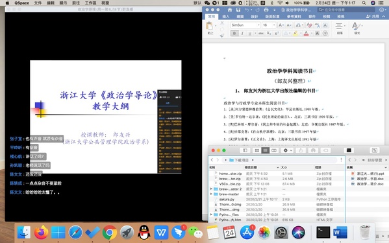This screenshot has width=389, height=243.
Task: Switch QSpace to list view mode
Action: (266, 150)
